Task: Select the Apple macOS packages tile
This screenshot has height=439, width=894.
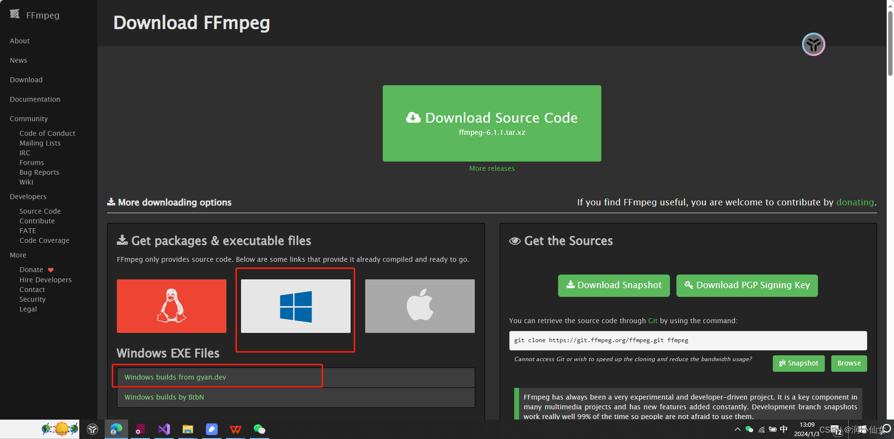Action: pos(420,306)
